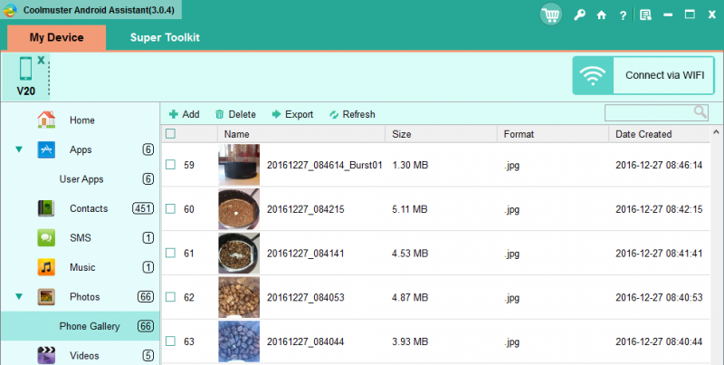Click the V20 phone device icon
The height and width of the screenshot is (365, 724).
click(x=26, y=71)
